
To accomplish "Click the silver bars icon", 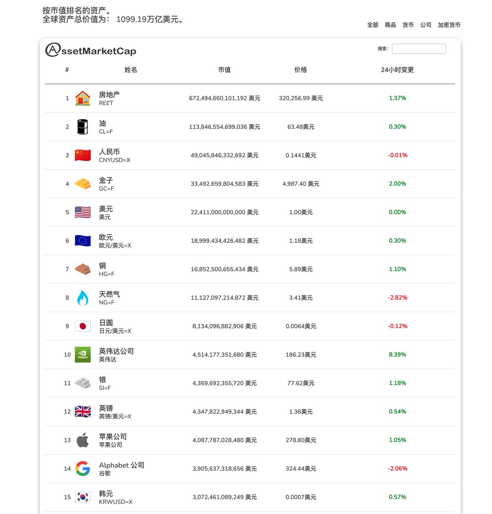I will click(x=83, y=383).
